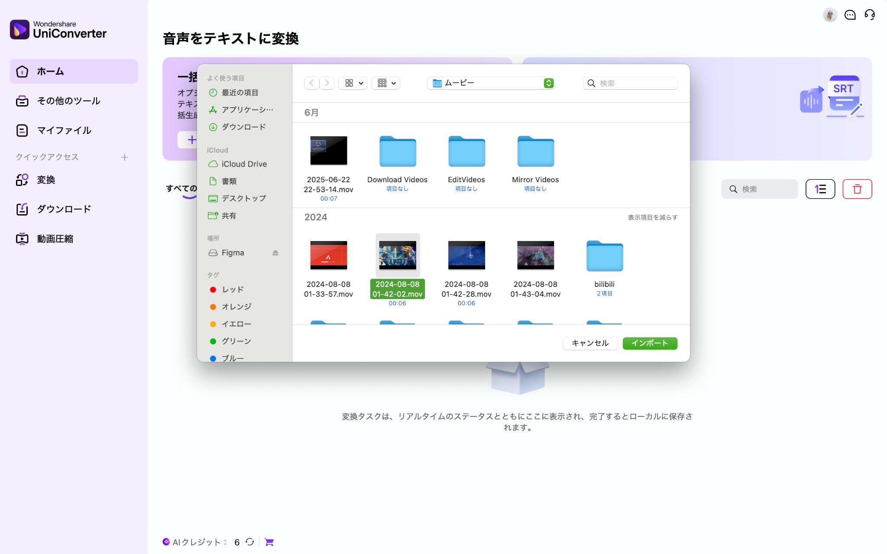Add a quick access item with the plus icon
The width and height of the screenshot is (887, 554).
[125, 157]
